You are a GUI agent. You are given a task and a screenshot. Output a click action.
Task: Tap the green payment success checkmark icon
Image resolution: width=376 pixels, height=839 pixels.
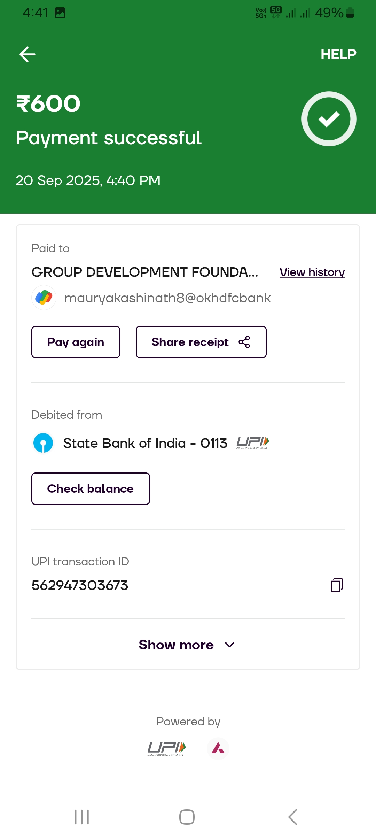329,119
